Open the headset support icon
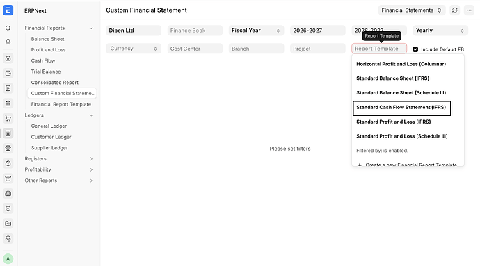 click(x=8, y=238)
